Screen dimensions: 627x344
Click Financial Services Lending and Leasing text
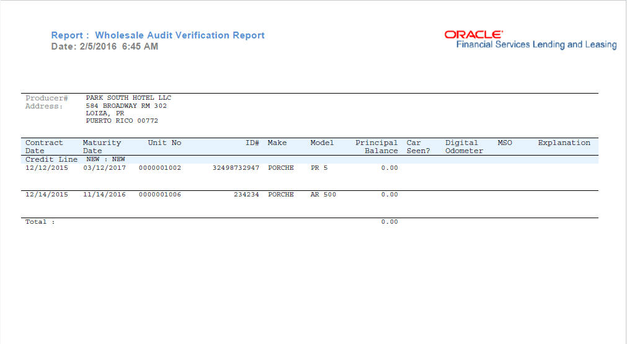click(536, 45)
